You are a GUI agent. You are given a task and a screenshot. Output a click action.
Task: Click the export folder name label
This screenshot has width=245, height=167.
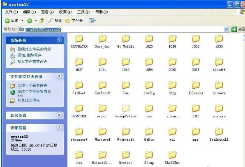[102, 116]
